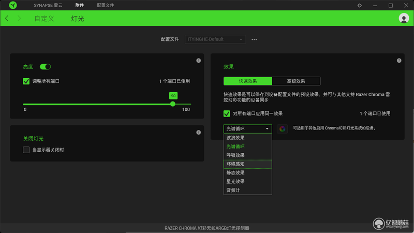Uncheck 对所有端口应用同一效果 checkbox
Viewport: 414px width, 233px height.
coord(227,113)
